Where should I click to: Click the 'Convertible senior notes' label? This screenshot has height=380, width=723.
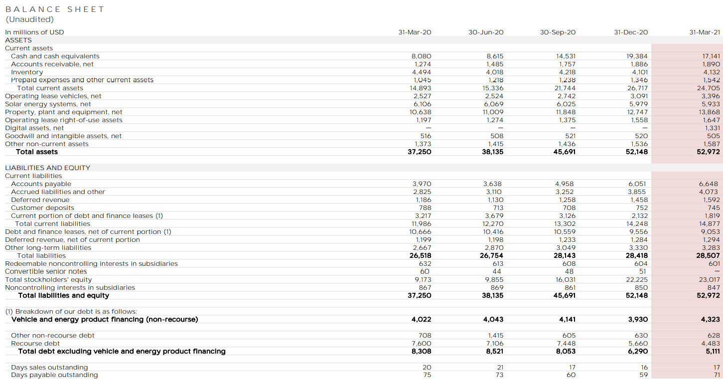click(46, 271)
